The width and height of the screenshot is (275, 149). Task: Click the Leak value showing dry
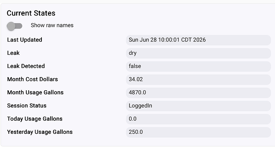[198, 53]
